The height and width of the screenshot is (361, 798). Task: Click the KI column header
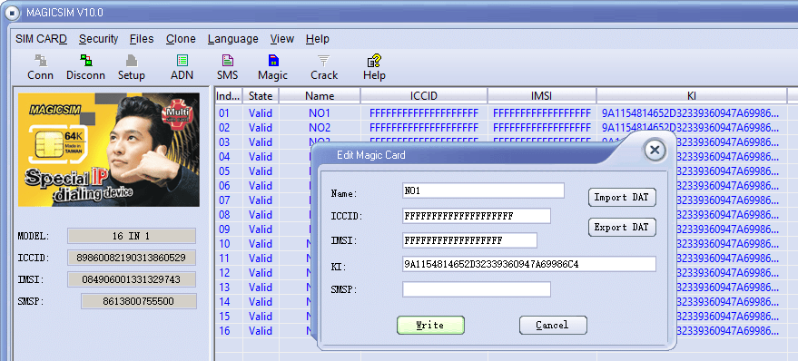tap(691, 95)
